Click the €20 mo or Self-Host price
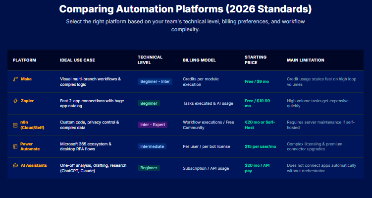 click(x=260, y=125)
